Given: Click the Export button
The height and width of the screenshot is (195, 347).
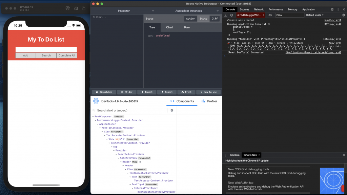Looking at the screenshot, I should [167, 92].
